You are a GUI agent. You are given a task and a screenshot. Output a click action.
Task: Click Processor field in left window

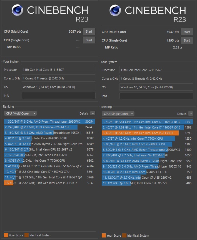59,70
